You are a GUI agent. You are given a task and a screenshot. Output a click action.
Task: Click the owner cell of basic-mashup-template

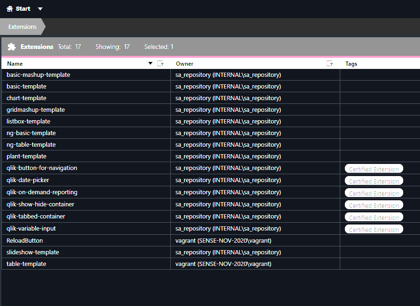tap(255, 75)
